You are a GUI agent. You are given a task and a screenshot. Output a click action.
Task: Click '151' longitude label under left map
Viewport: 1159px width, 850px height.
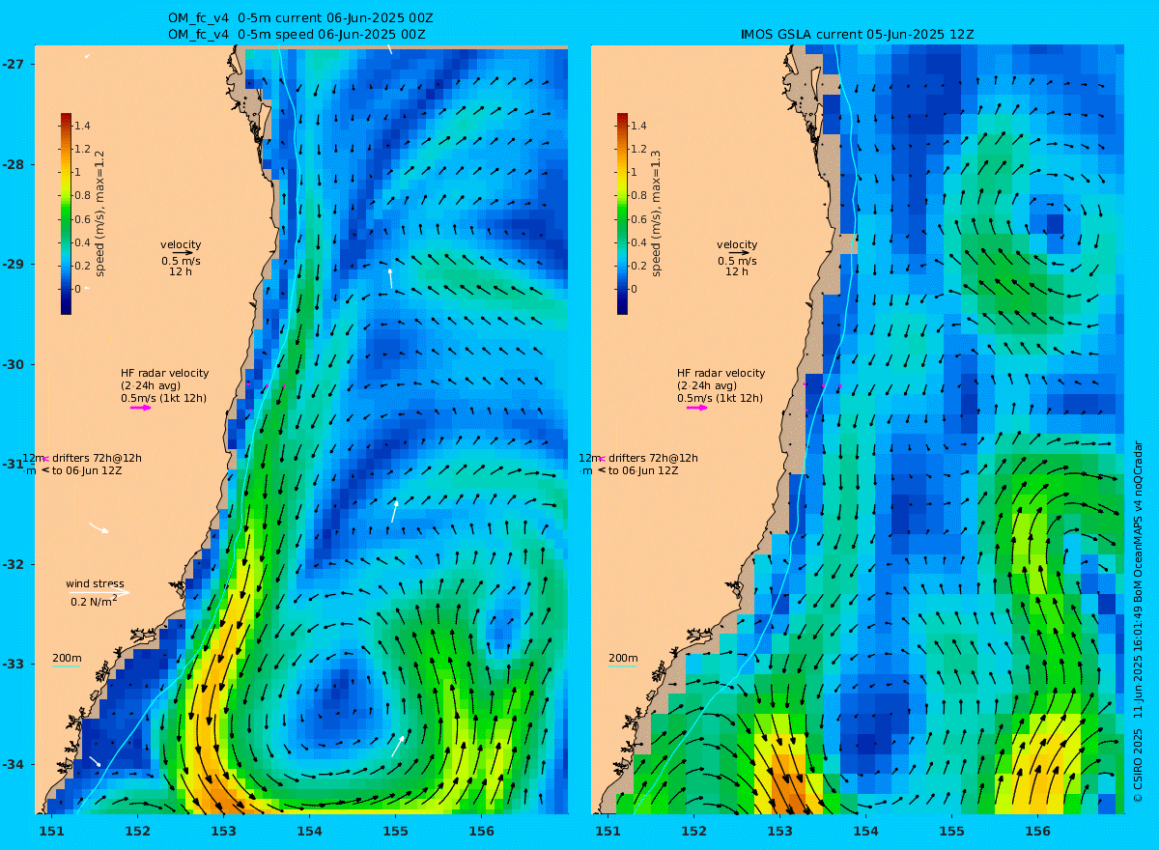click(51, 830)
